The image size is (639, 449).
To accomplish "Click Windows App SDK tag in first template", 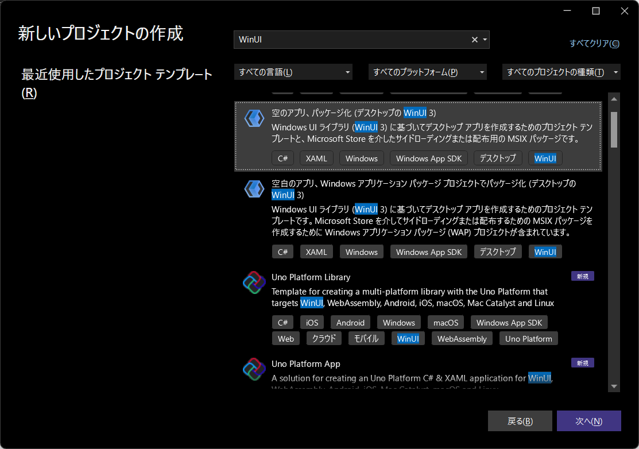I will (x=429, y=158).
